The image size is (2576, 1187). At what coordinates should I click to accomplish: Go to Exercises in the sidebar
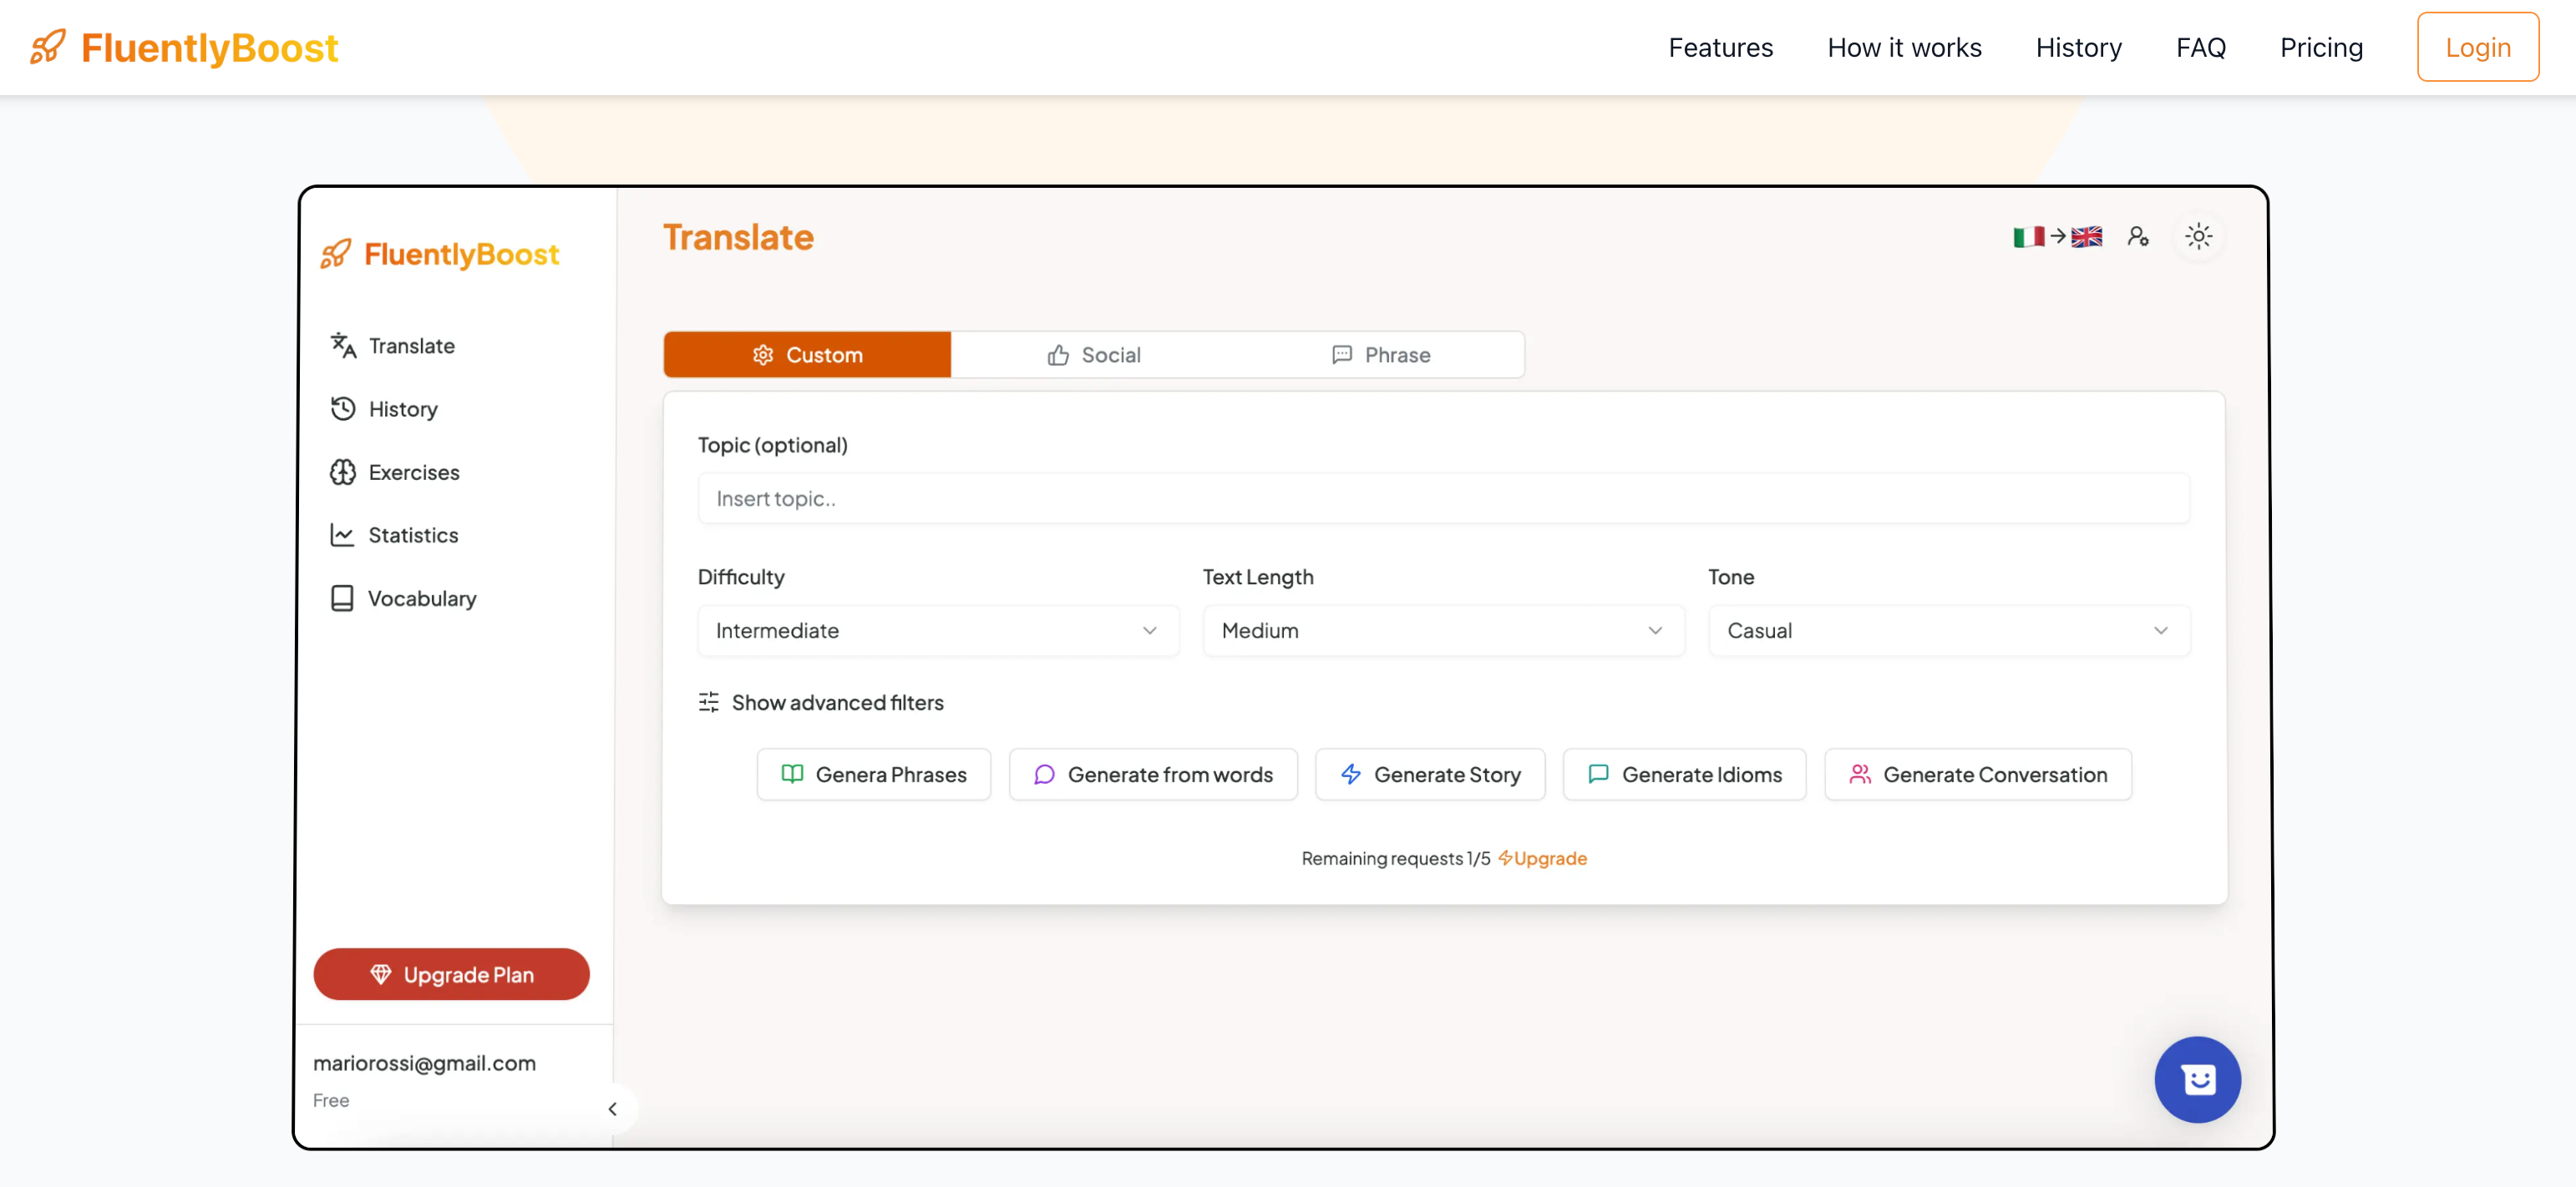point(413,472)
